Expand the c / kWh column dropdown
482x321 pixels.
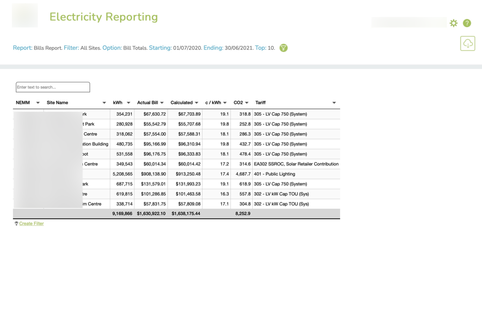[225, 103]
